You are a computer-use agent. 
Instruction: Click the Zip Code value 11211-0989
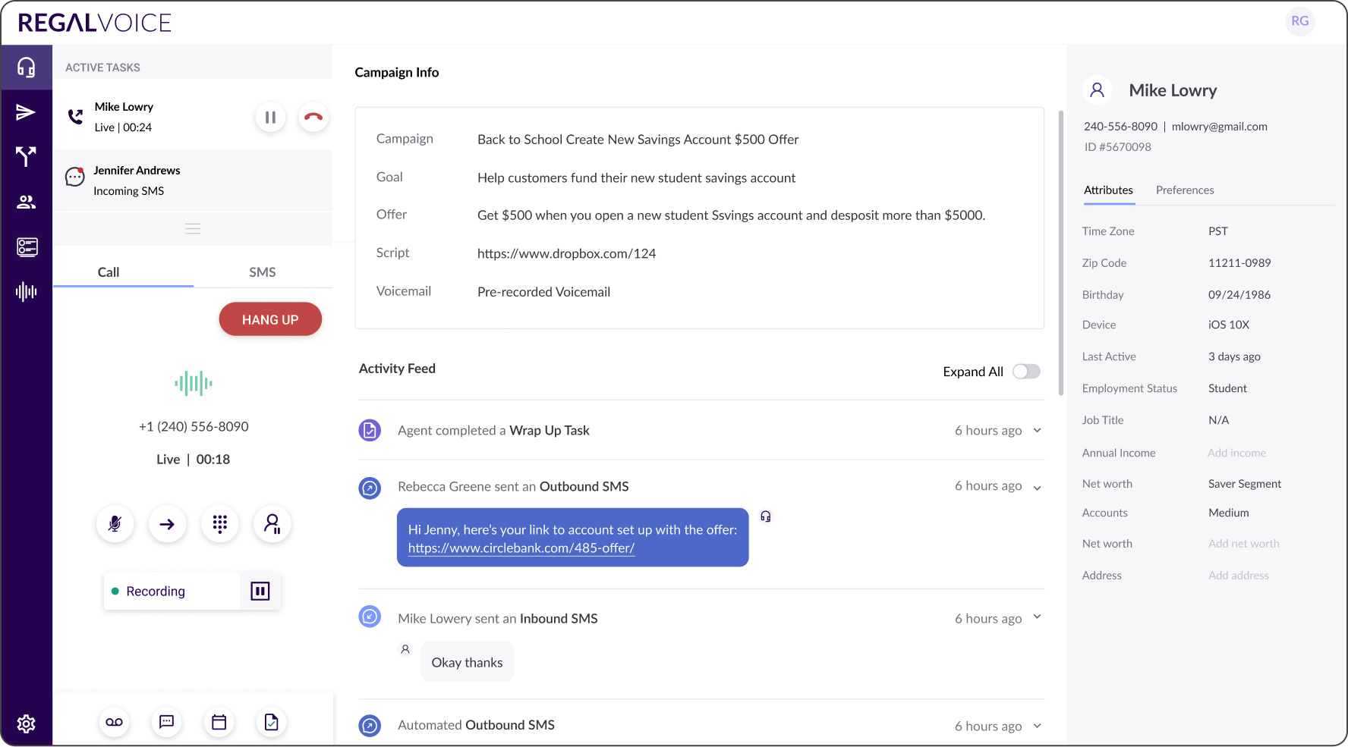click(1239, 263)
